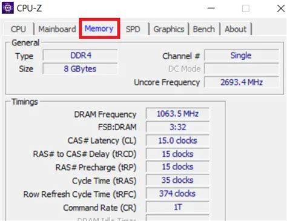Switch to the SPD tab
The image size is (287, 221).
pyautogui.click(x=133, y=29)
